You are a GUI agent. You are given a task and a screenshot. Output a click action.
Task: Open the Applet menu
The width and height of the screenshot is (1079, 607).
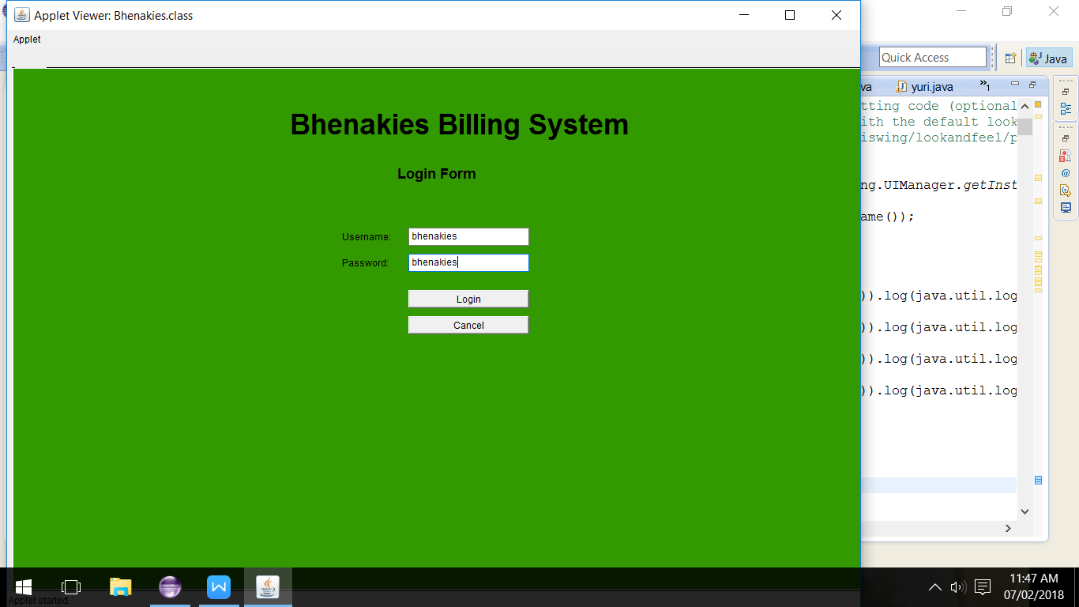click(x=27, y=40)
